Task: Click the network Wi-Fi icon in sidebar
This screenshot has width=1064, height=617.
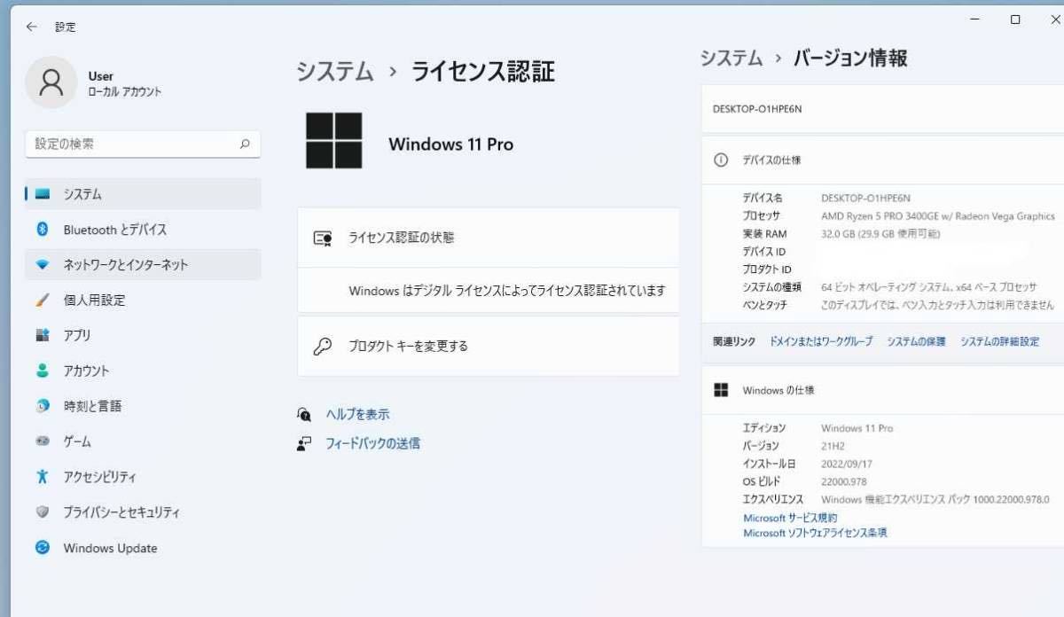Action: (42, 265)
